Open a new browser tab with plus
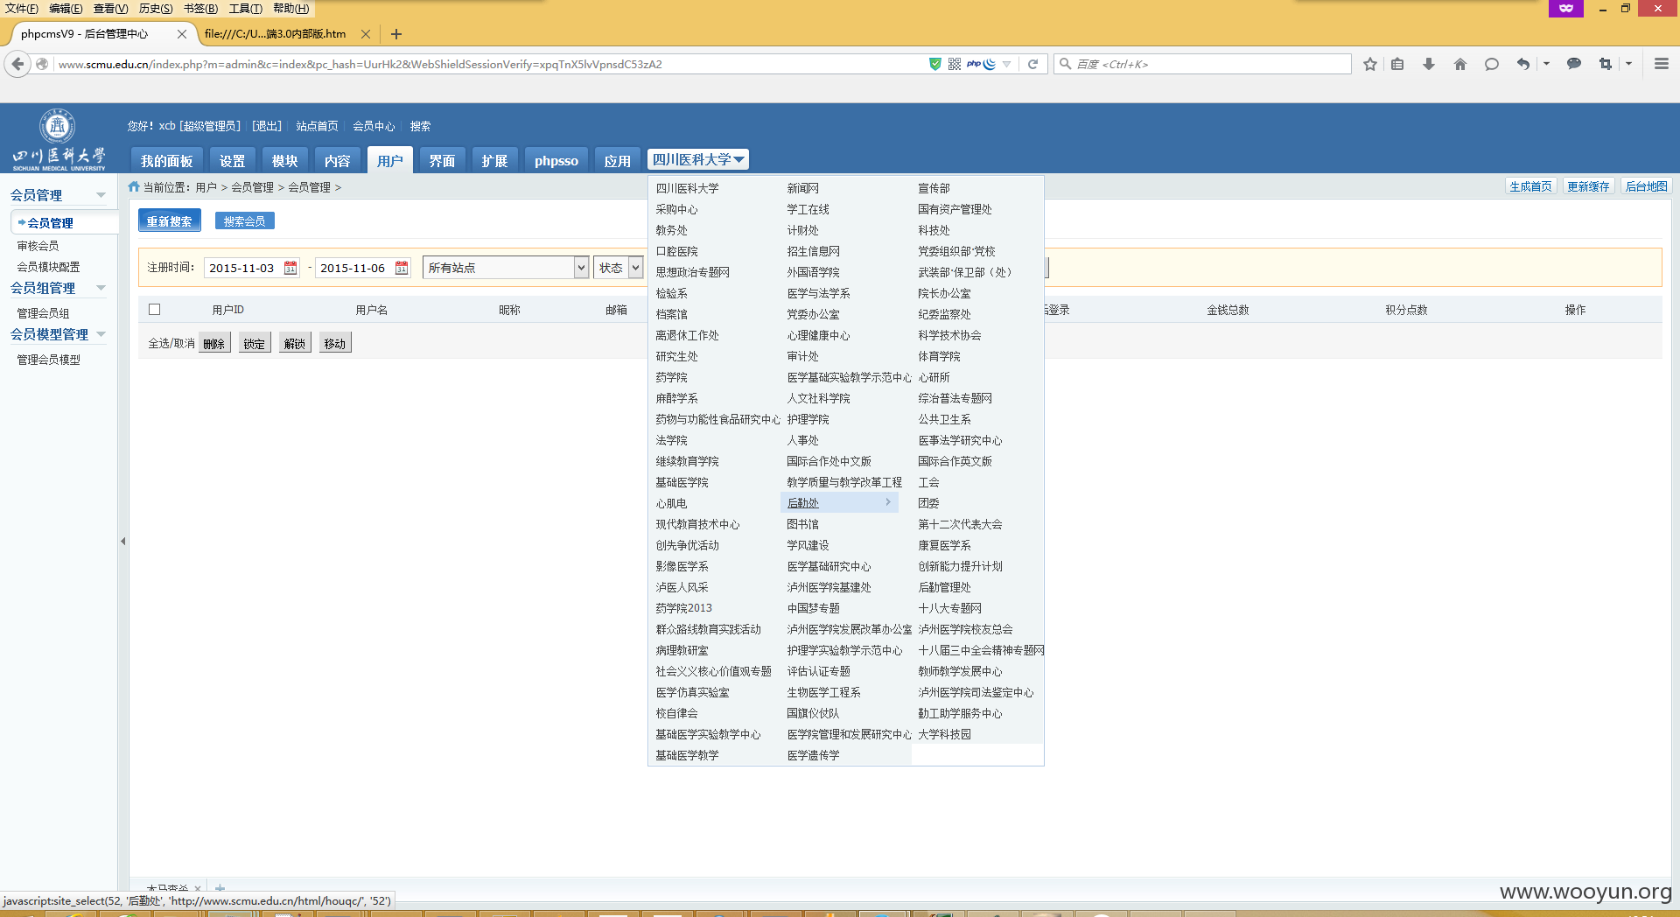The image size is (1680, 917). point(396,34)
